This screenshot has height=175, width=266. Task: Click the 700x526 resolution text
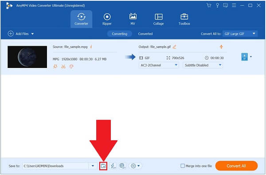[178, 58]
